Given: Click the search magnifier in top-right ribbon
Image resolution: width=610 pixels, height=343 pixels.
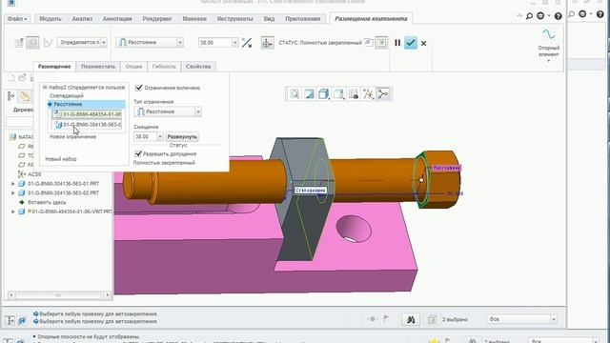Looking at the screenshot, I should tap(530, 16).
